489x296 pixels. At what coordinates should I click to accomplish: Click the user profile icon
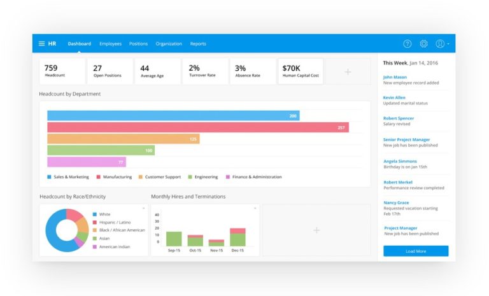440,44
